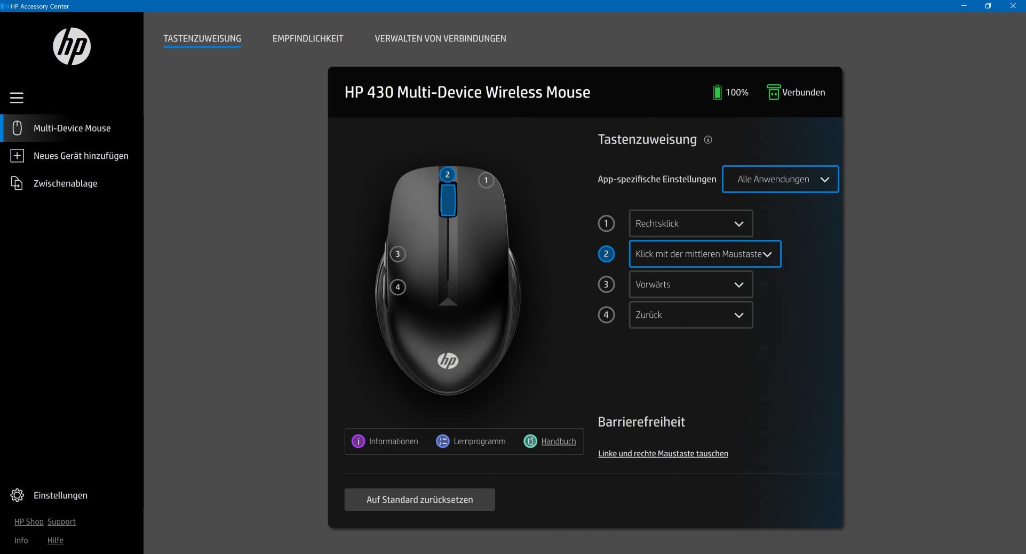Select button marker 4 on the mouse image
This screenshot has width=1026, height=554.
[x=397, y=287]
